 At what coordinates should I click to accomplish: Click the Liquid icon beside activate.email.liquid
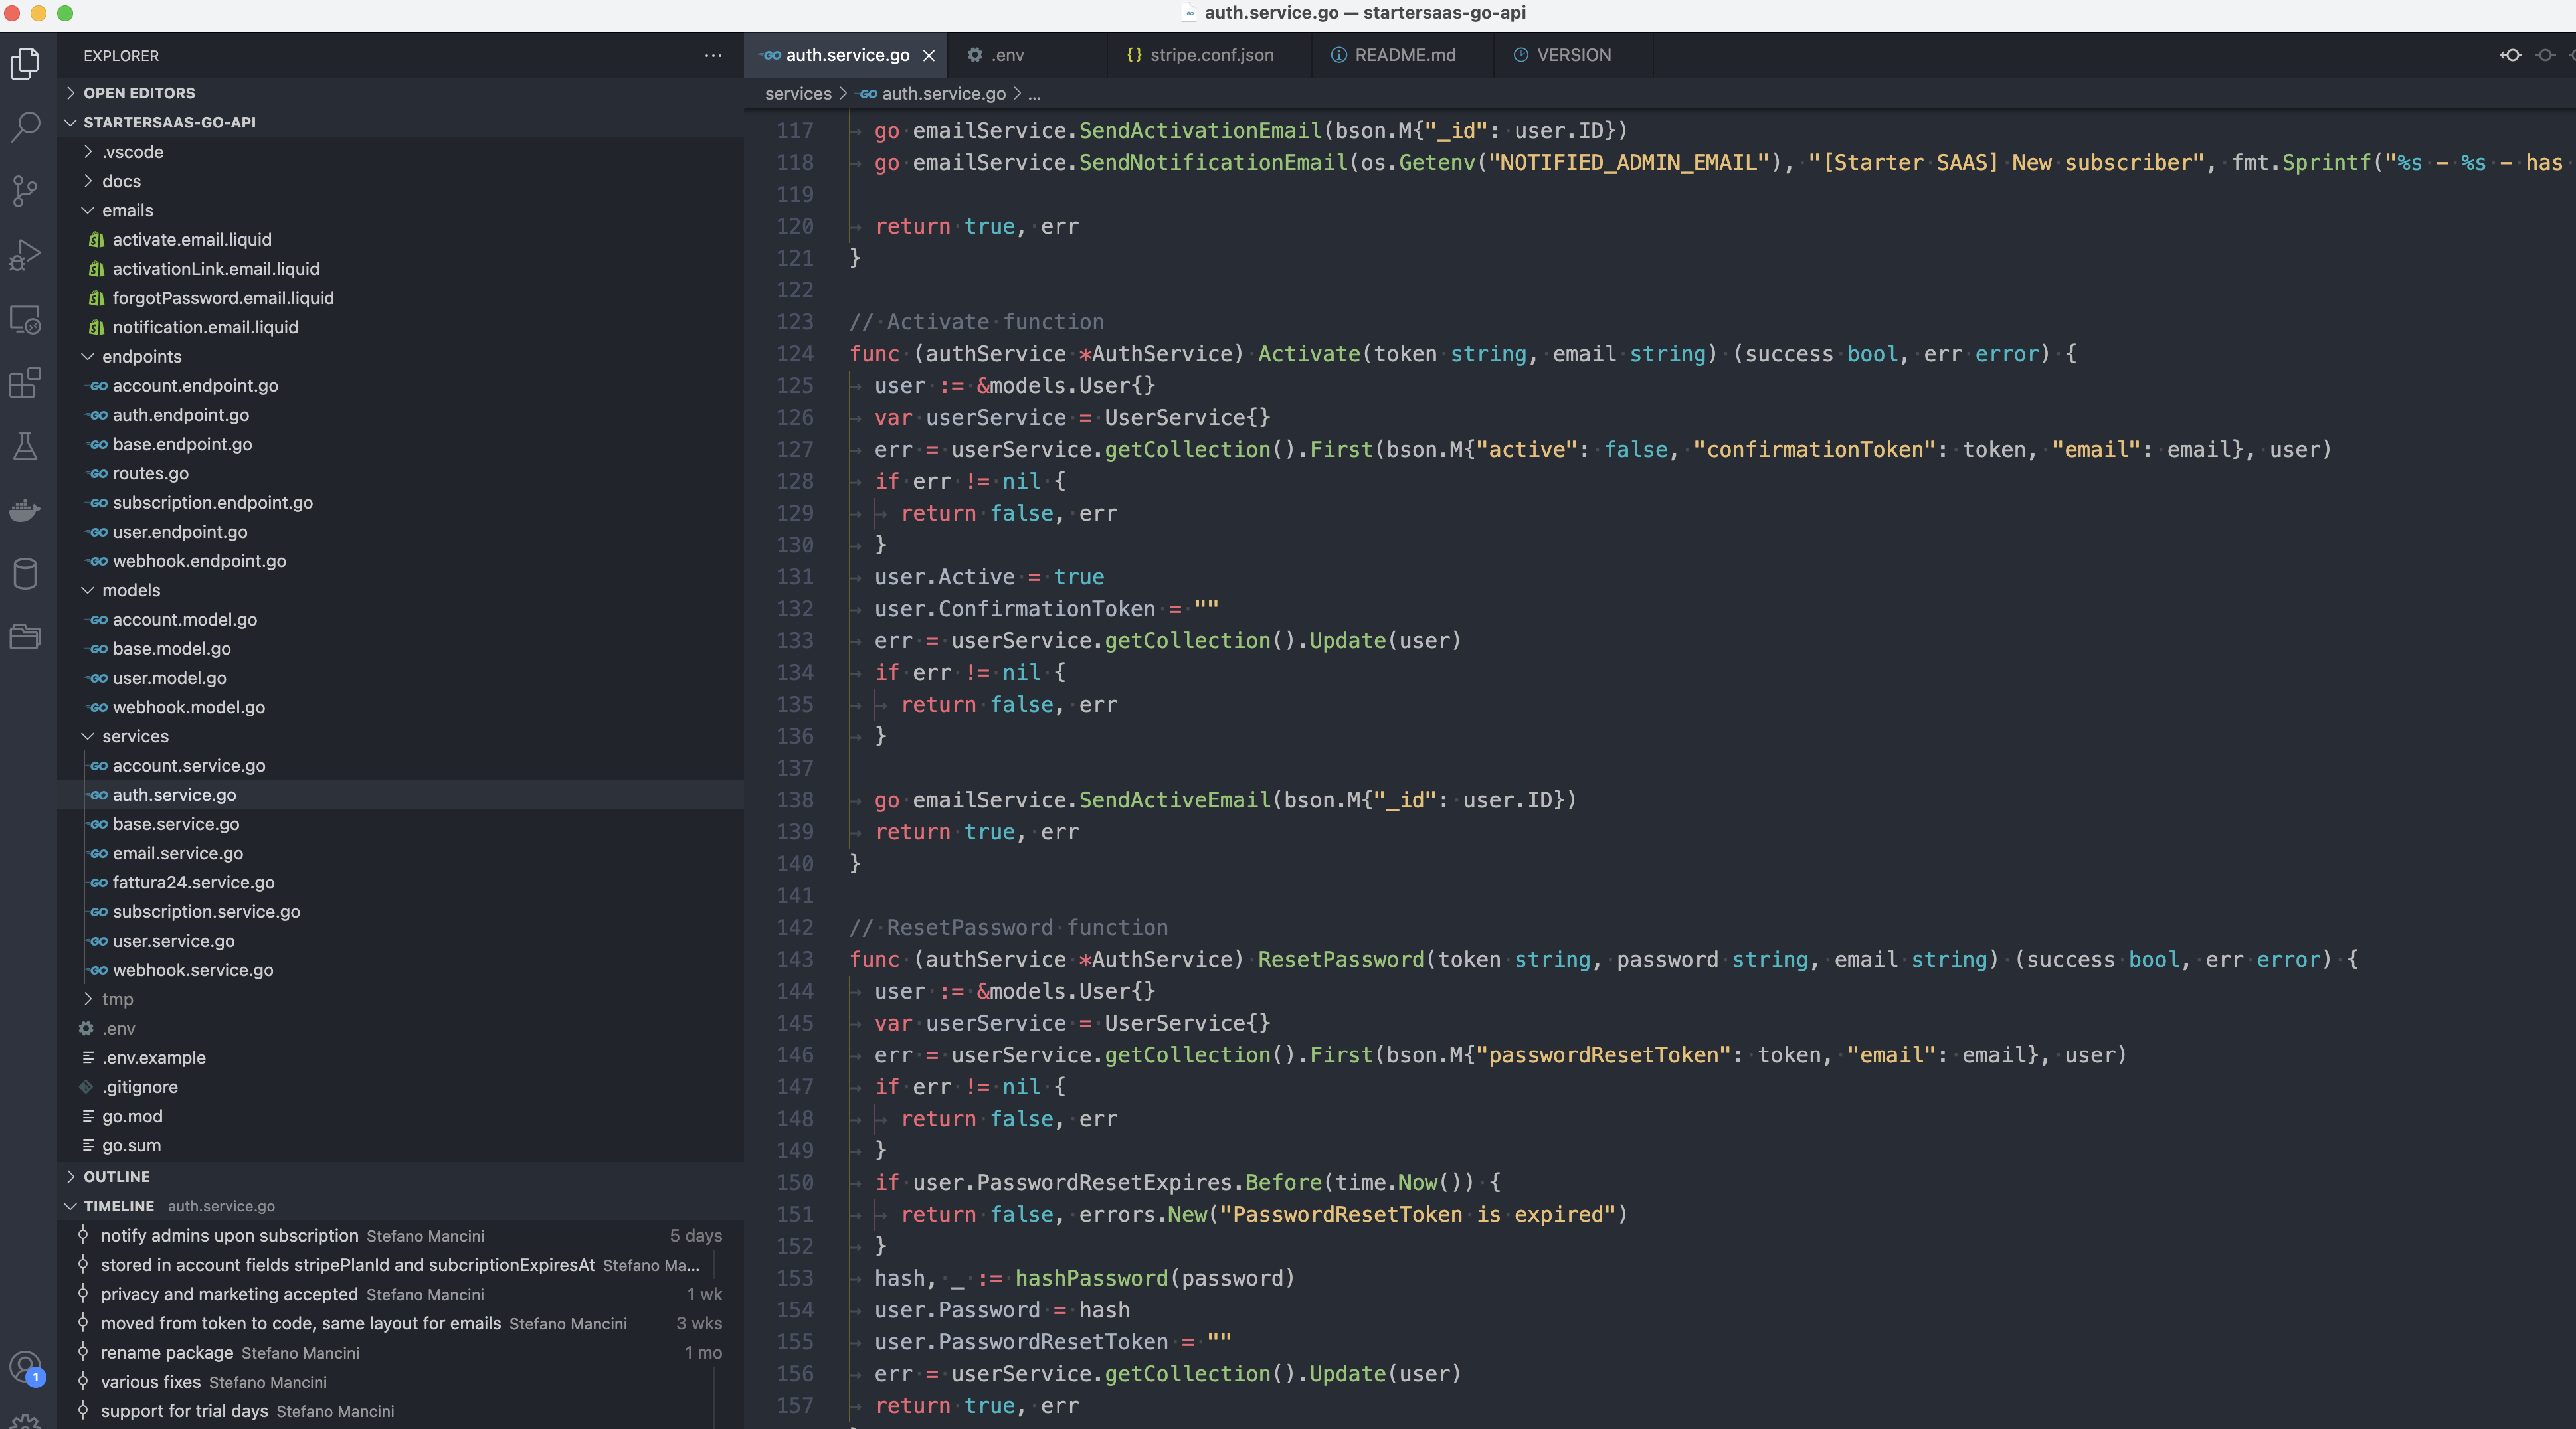[x=97, y=240]
